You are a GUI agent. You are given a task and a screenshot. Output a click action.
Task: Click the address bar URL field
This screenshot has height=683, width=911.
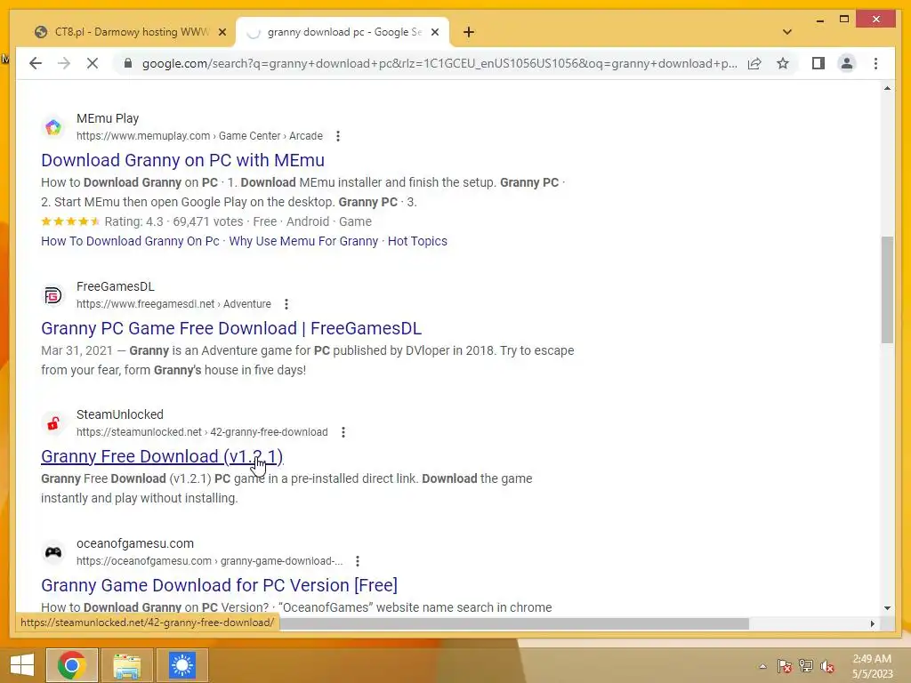click(439, 63)
